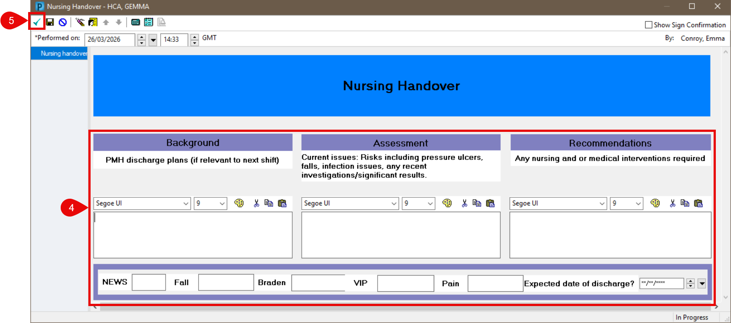The height and width of the screenshot is (323, 731).
Task: Click the green Sign form checkmark
Action: 37,22
